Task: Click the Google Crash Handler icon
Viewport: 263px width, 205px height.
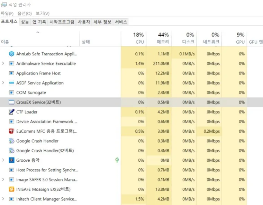Action: coord(11,141)
